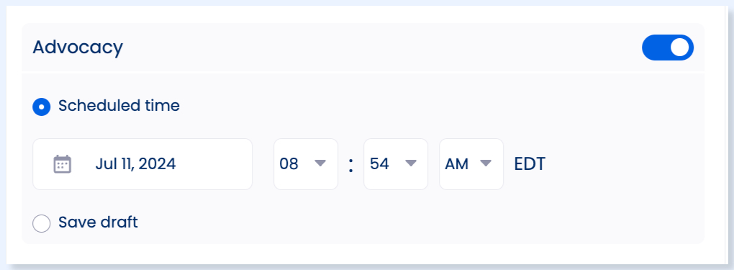Screen dimensions: 734x270
Task: Select the Scheduled time radio button
Action: [42, 107]
